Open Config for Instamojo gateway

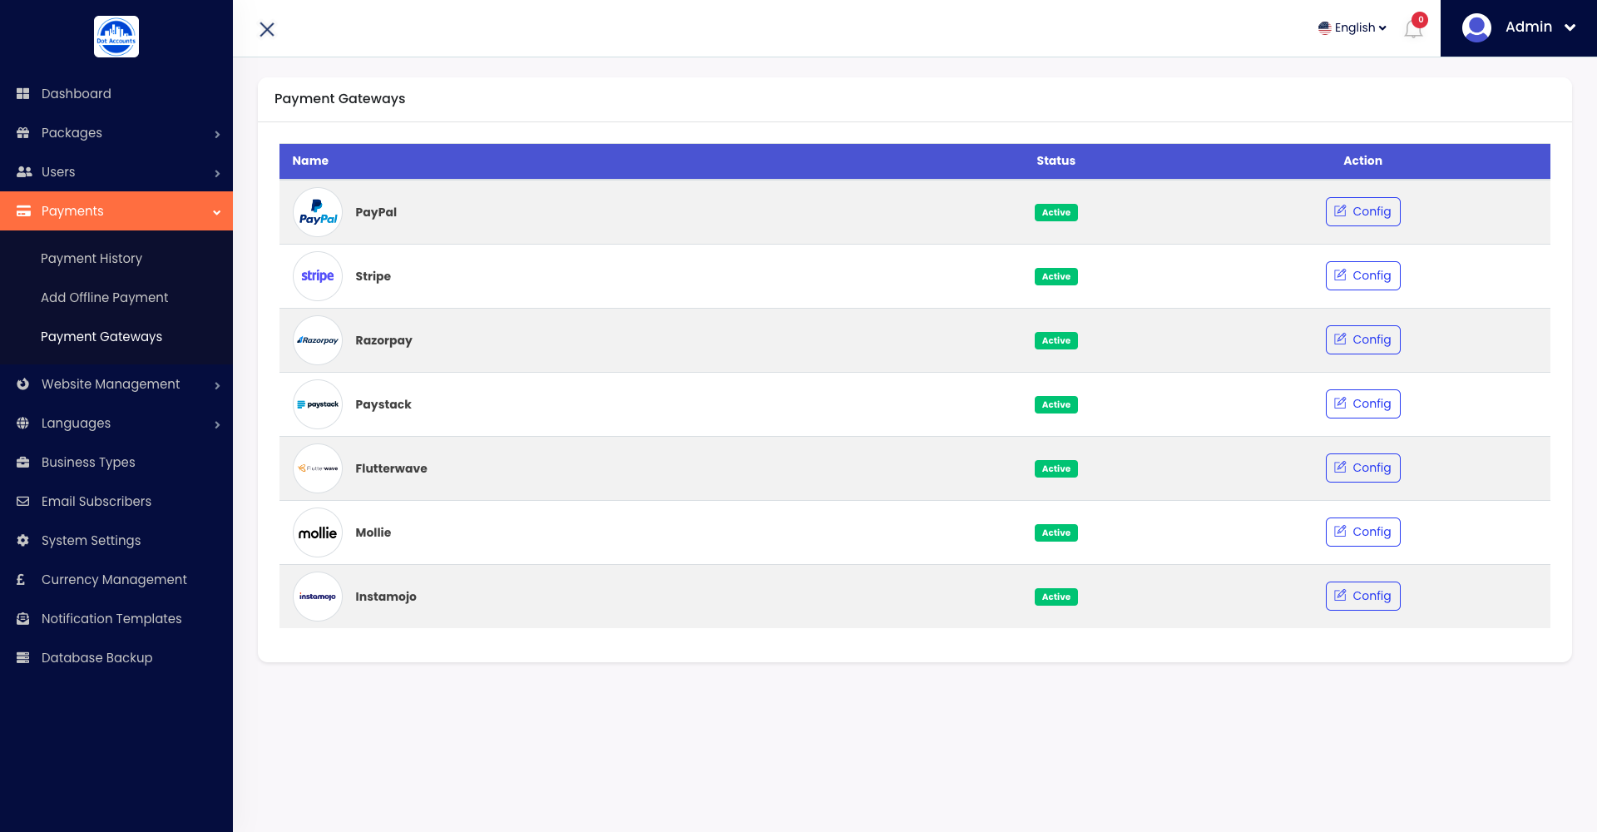click(x=1362, y=597)
